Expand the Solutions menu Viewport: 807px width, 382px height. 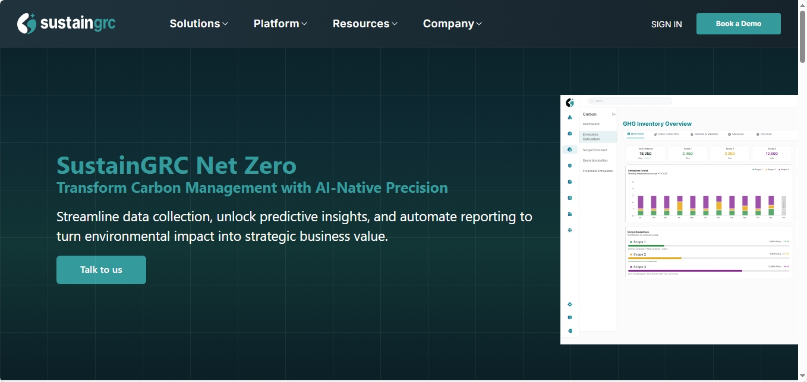pyautogui.click(x=199, y=24)
